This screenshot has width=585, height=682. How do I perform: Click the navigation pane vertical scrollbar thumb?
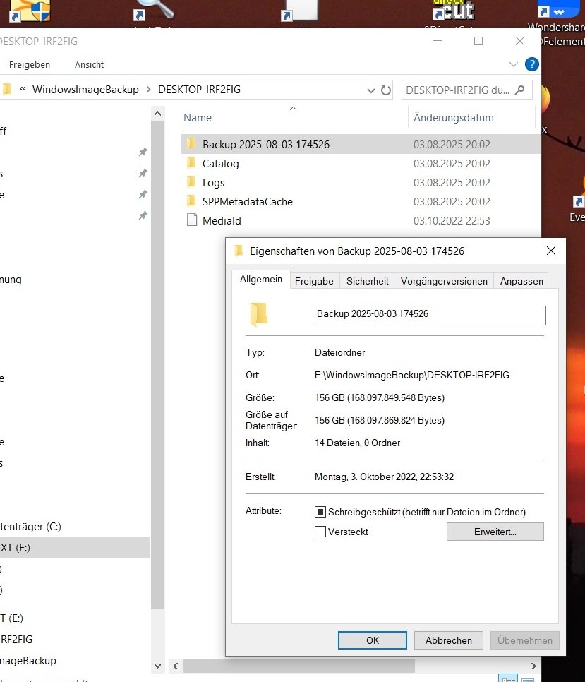158,366
